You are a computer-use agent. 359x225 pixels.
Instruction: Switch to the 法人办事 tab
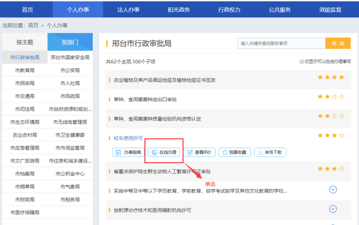[128, 10]
